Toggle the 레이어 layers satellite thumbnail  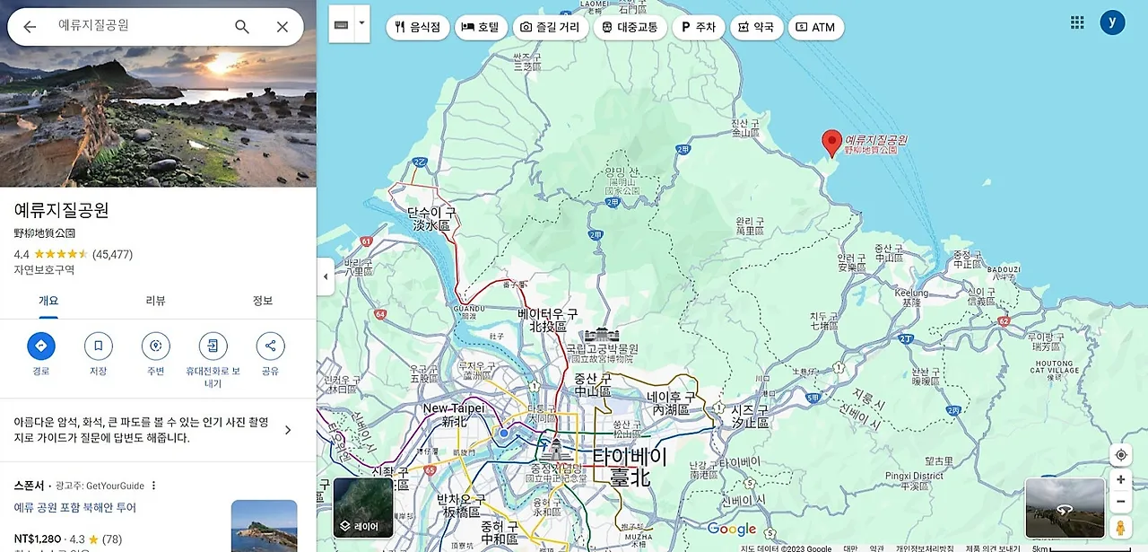pyautogui.click(x=363, y=507)
